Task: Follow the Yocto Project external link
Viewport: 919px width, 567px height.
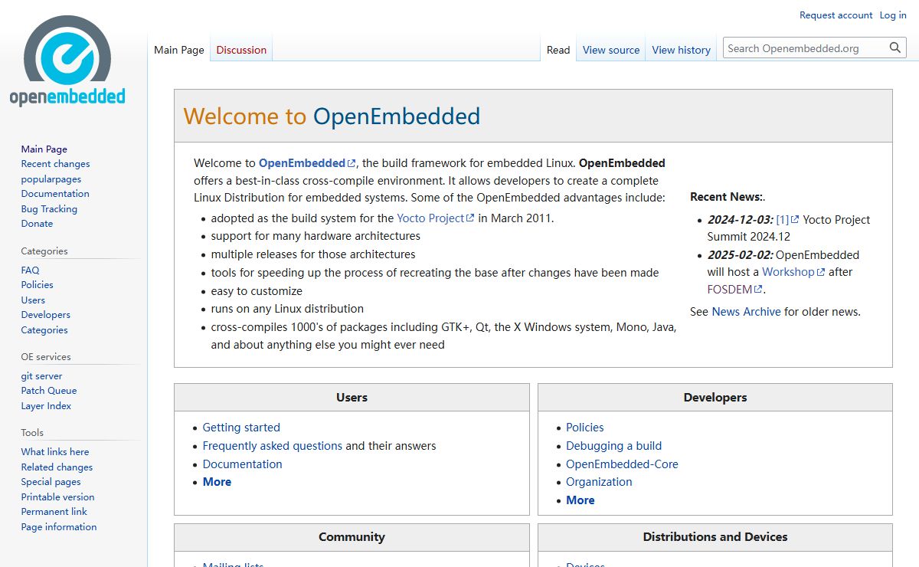Action: click(x=436, y=218)
